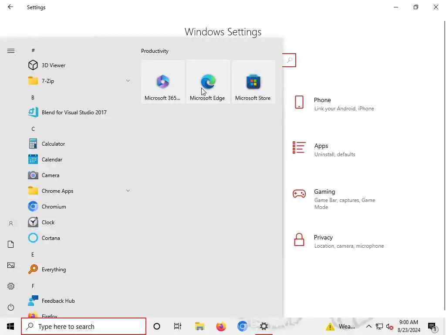Launch Chromium from the app list
The width and height of the screenshot is (446, 335).
(x=79, y=206)
